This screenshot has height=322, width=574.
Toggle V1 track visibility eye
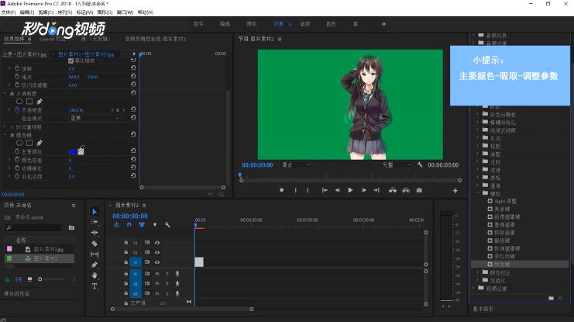click(x=157, y=262)
